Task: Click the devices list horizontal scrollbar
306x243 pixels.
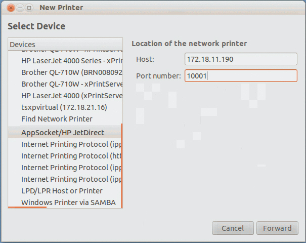Action: (28, 207)
